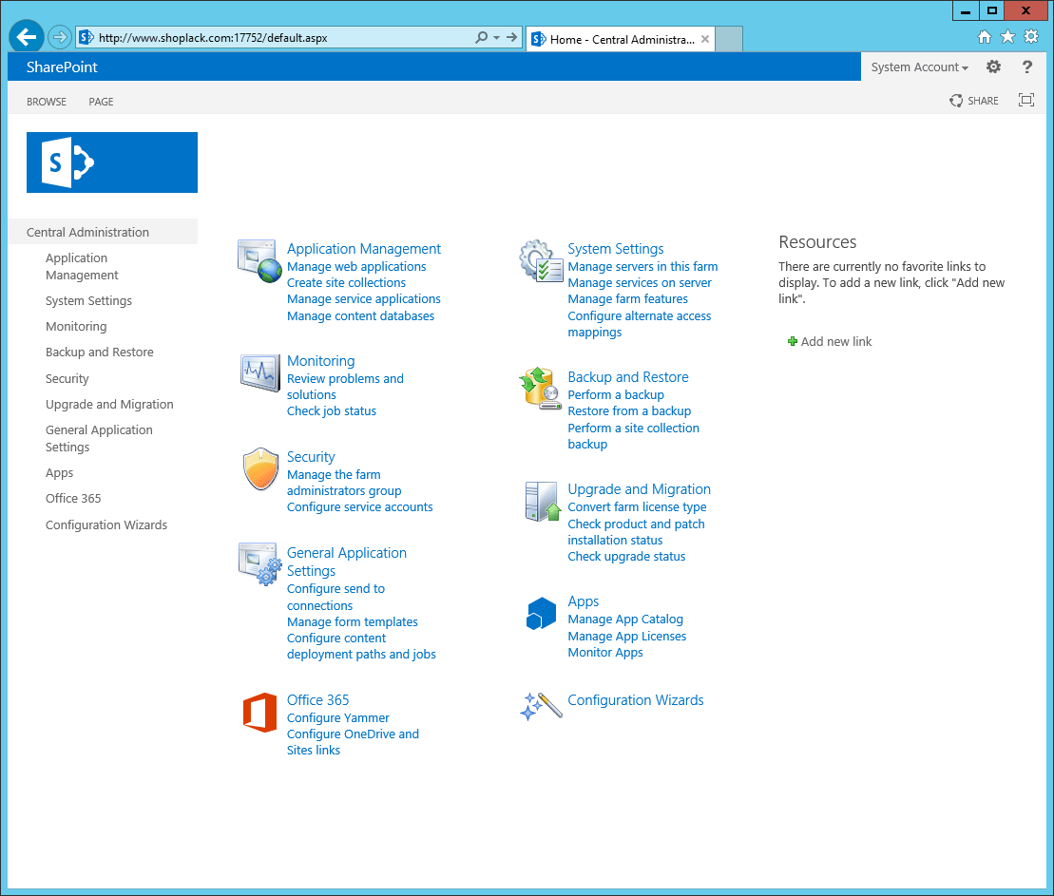The height and width of the screenshot is (896, 1054).
Task: Click the address bar search magnifier icon
Action: click(x=481, y=38)
